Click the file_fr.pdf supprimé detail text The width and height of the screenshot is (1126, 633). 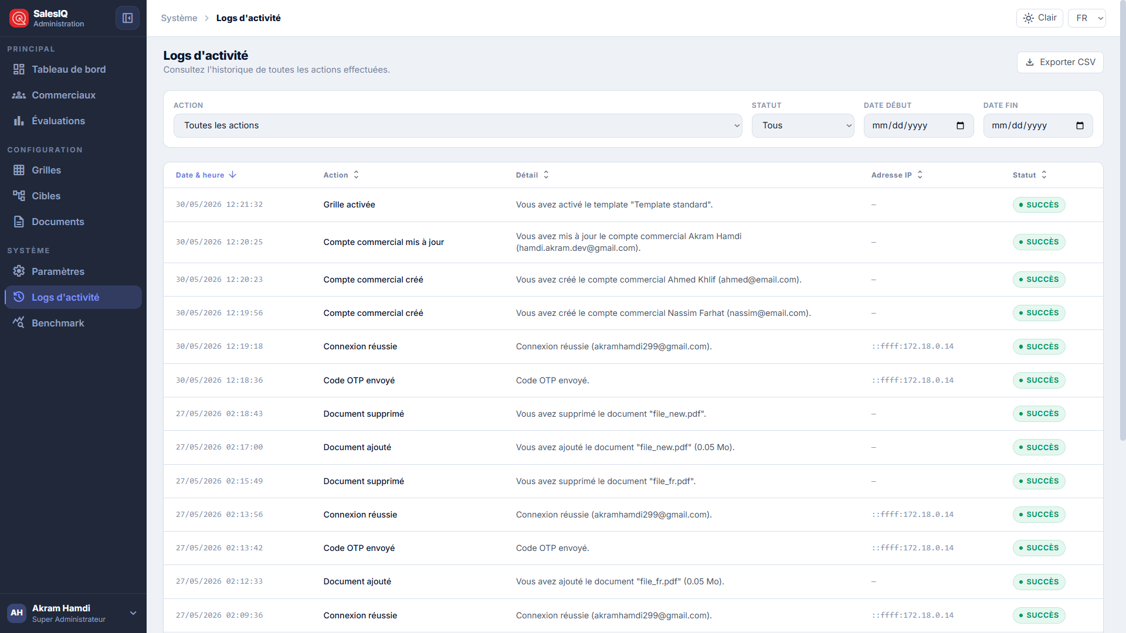[606, 481]
